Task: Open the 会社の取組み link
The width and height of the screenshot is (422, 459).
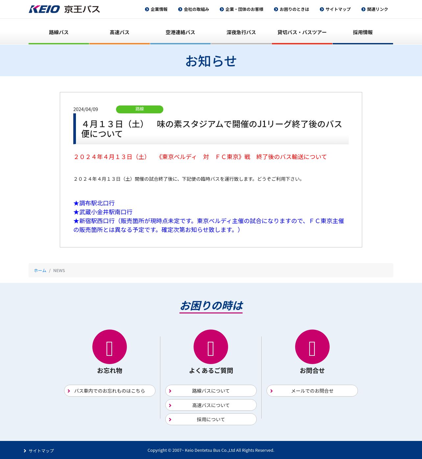Action: pyautogui.click(x=196, y=9)
